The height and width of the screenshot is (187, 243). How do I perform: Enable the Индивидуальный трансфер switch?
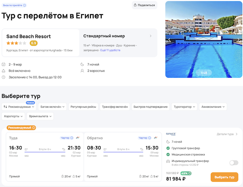233,163
